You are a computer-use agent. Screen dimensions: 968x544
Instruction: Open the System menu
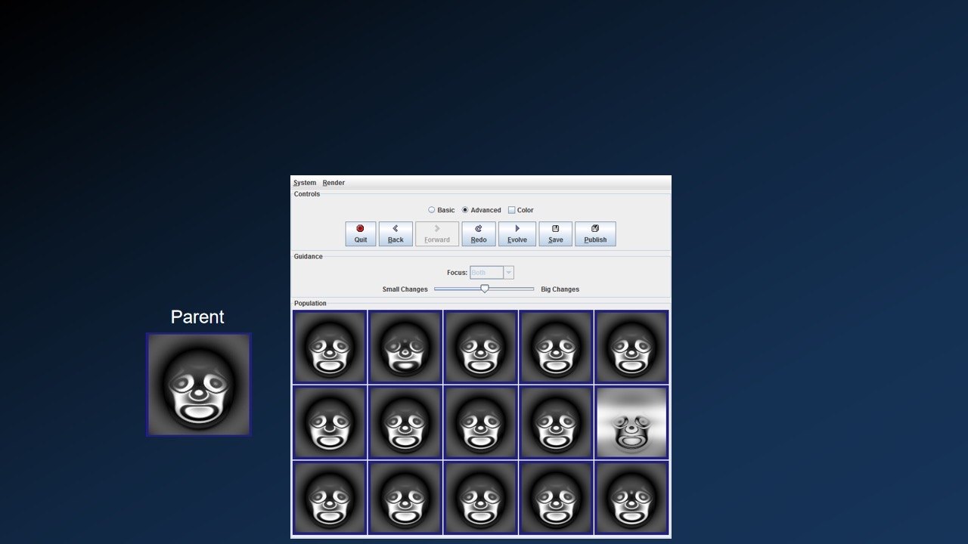pyautogui.click(x=305, y=183)
